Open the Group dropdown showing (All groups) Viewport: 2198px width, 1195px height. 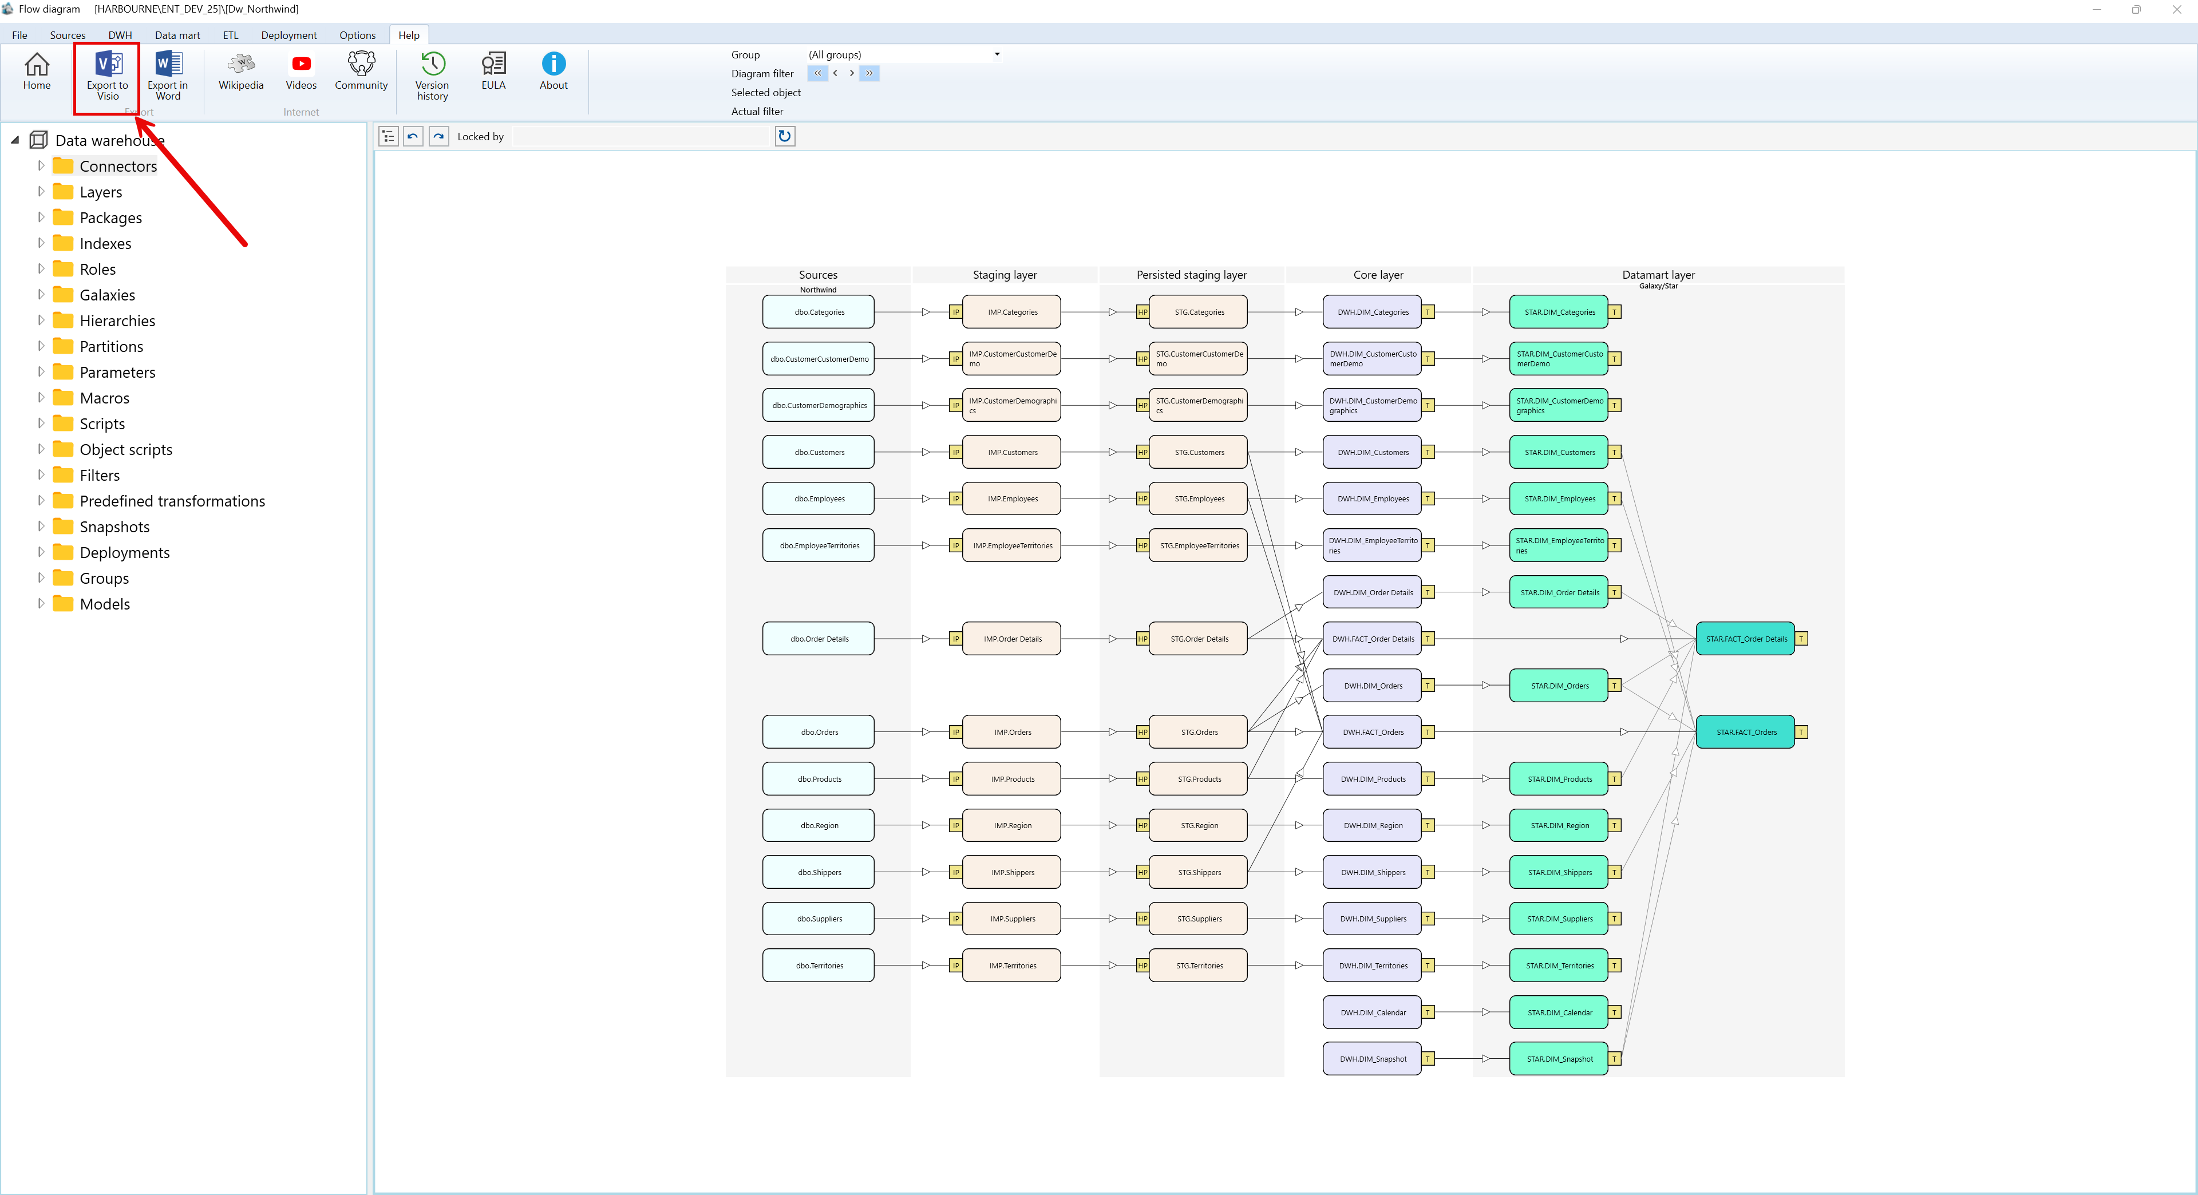coord(996,54)
